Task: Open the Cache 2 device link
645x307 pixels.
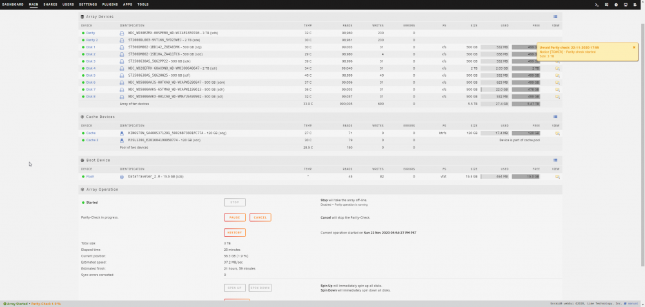Action: click(x=92, y=141)
